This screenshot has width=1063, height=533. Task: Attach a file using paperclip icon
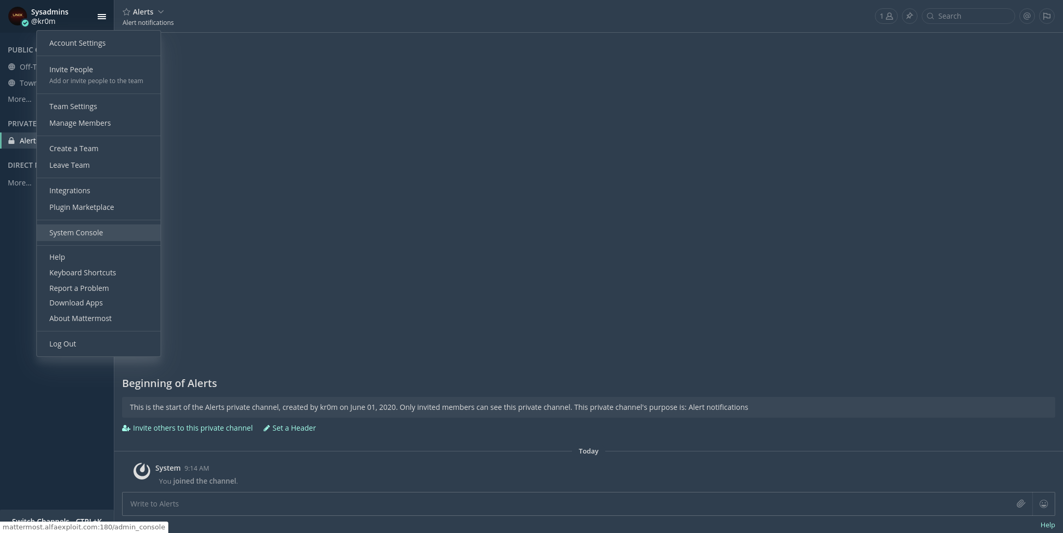click(x=1020, y=504)
